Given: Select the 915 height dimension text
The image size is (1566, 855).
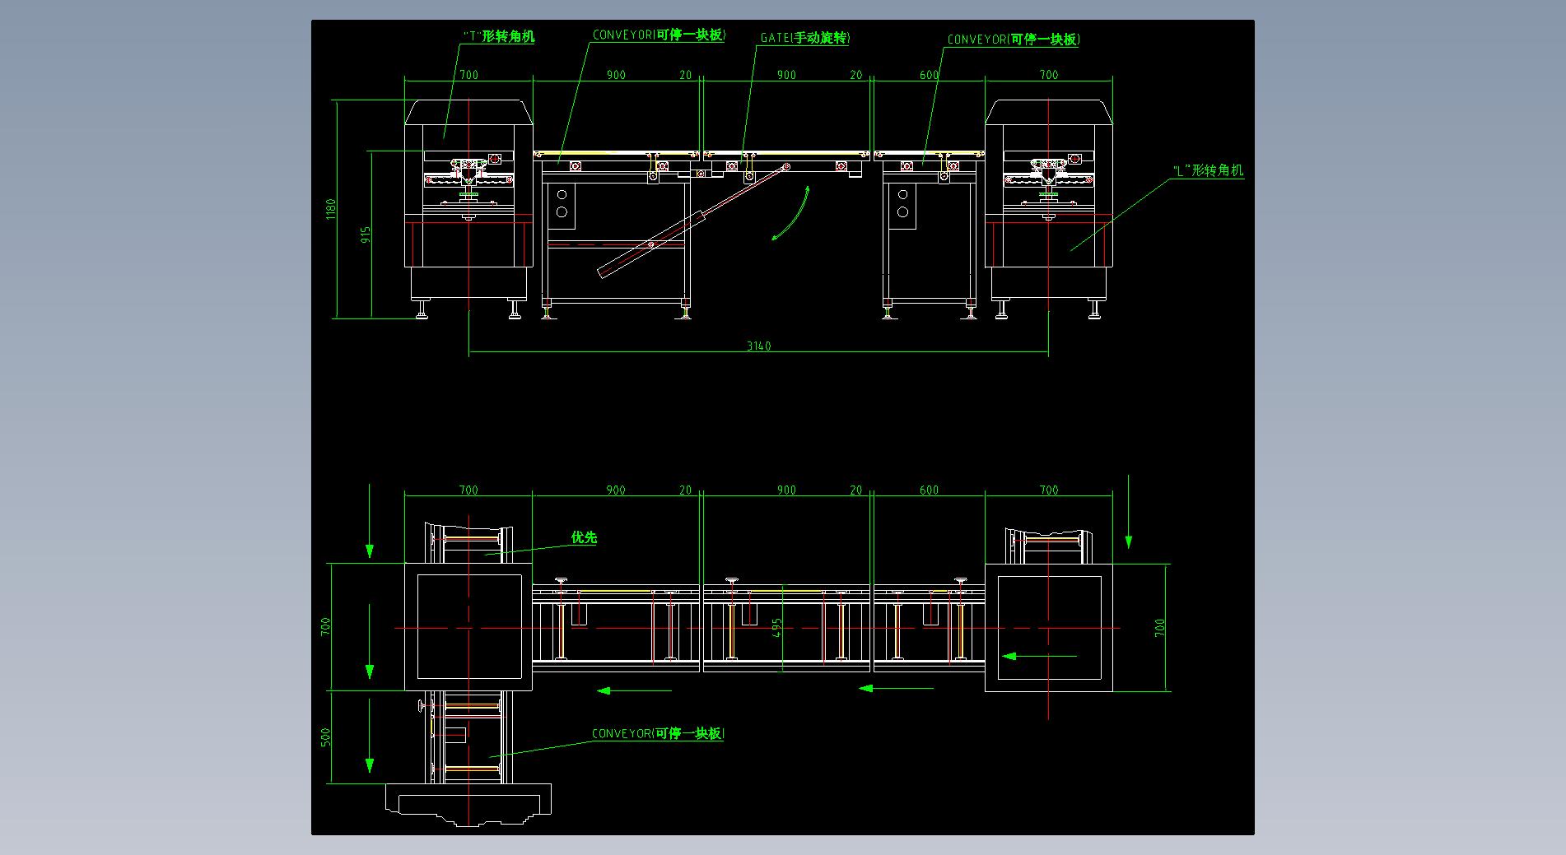Looking at the screenshot, I should pyautogui.click(x=366, y=235).
